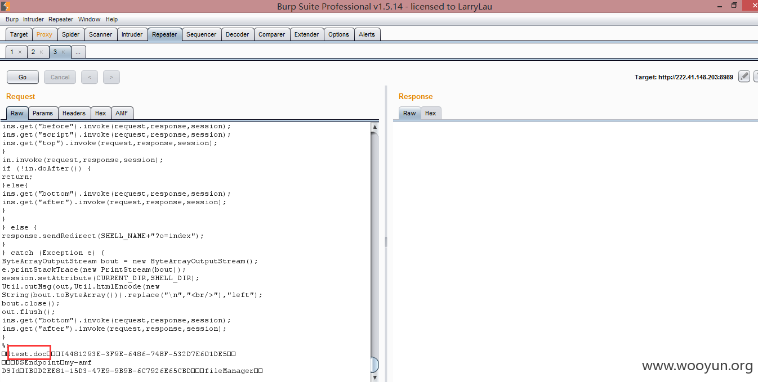This screenshot has height=382, width=758.
Task: Switch to the Spider tab
Action: 70,34
